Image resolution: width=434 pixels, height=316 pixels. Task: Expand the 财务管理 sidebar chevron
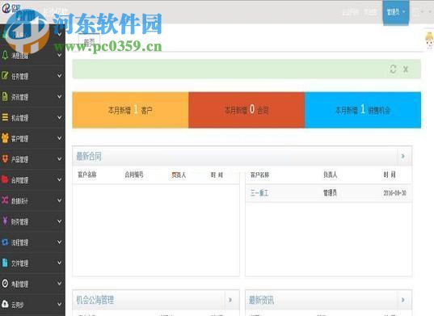(59, 221)
